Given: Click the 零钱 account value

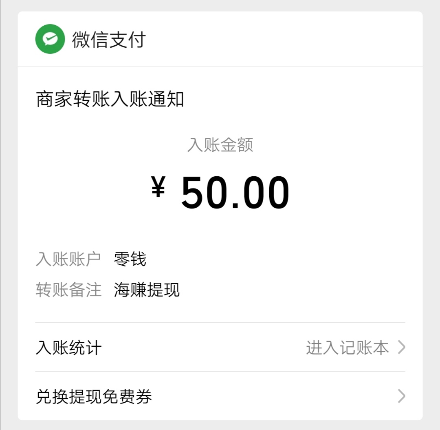Looking at the screenshot, I should click(x=130, y=258).
